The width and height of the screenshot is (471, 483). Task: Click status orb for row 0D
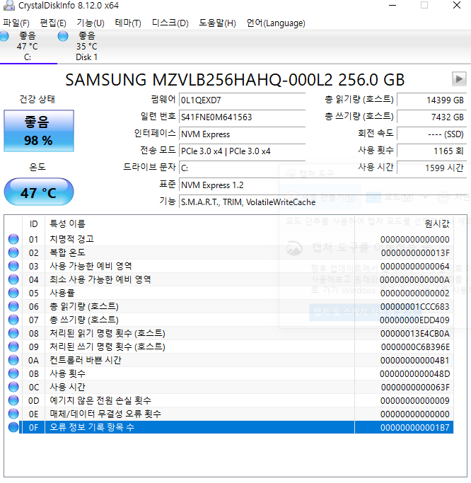tap(13, 400)
